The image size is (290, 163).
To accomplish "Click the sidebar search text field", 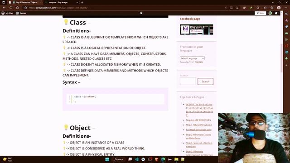I will 188,81.
